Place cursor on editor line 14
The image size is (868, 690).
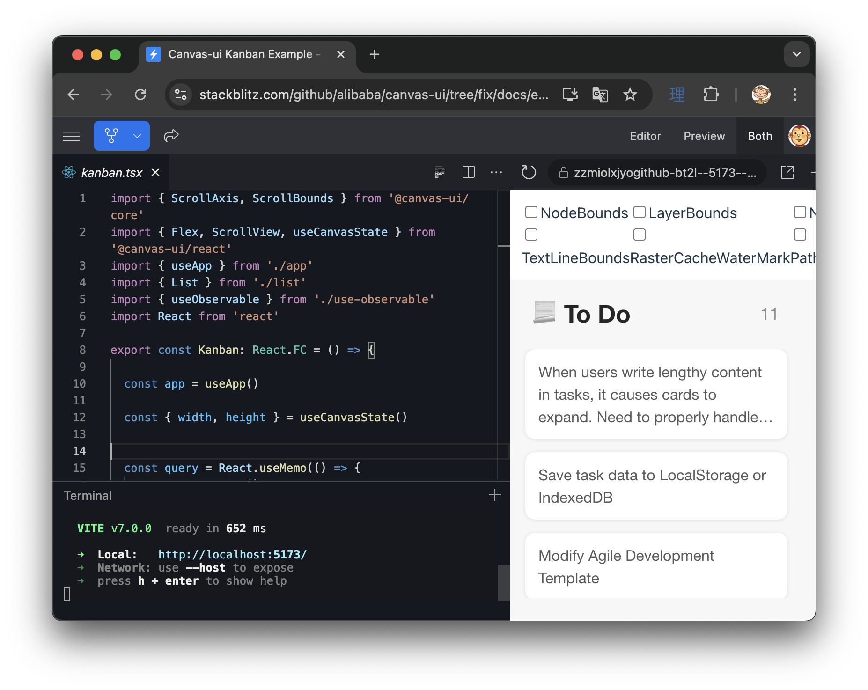(309, 451)
